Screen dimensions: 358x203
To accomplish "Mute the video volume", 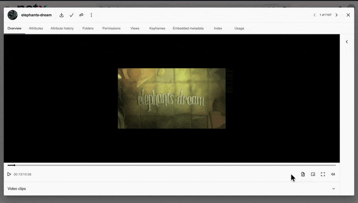I will 333,174.
